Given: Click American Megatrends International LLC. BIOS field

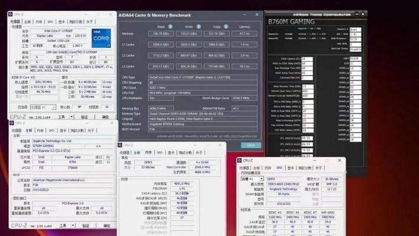Looking at the screenshot, I should coord(73,180).
